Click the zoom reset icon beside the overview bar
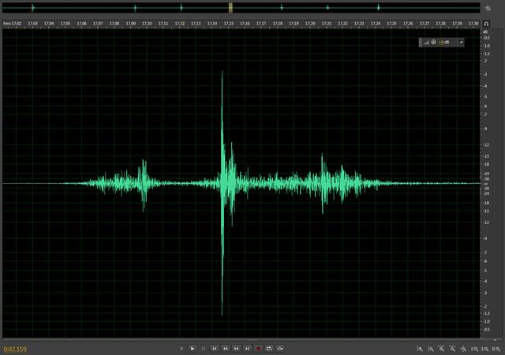 click(x=488, y=8)
